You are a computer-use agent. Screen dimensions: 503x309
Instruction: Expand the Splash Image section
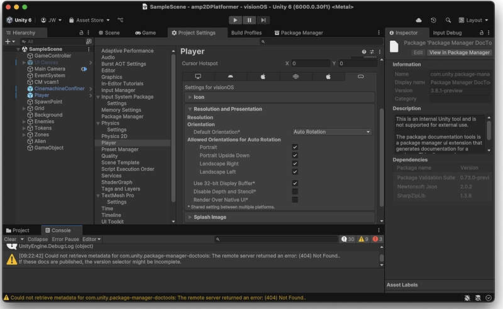point(210,217)
